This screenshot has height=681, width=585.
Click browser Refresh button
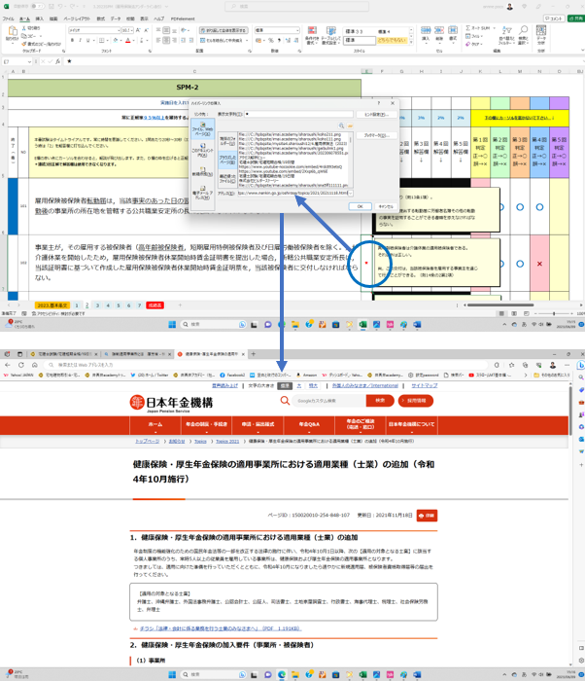20,365
